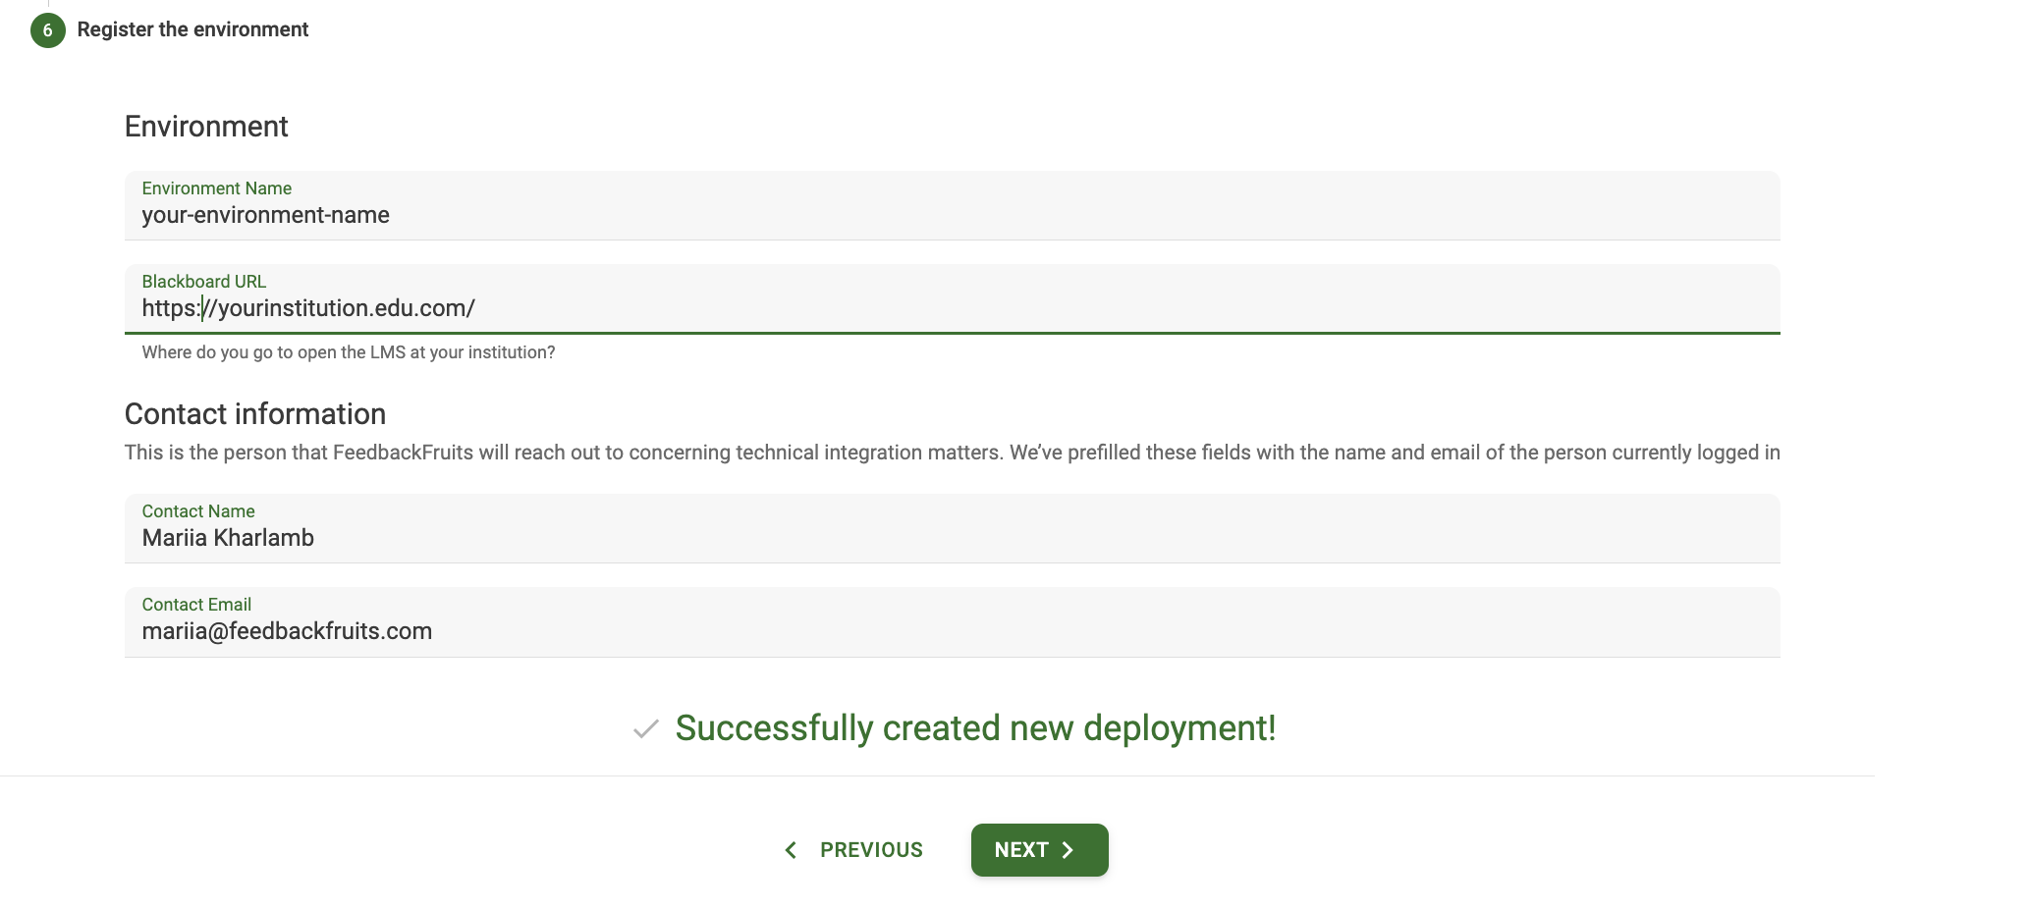Click the left chevron beside PREVIOUS

791,850
